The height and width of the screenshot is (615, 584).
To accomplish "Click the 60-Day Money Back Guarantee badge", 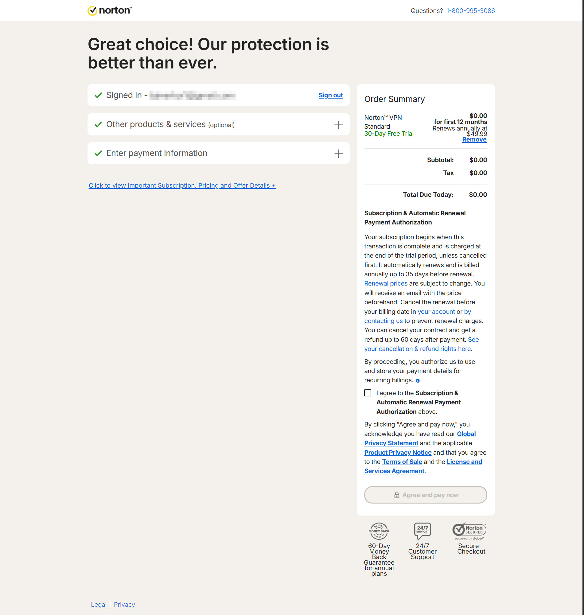I will pos(379,531).
